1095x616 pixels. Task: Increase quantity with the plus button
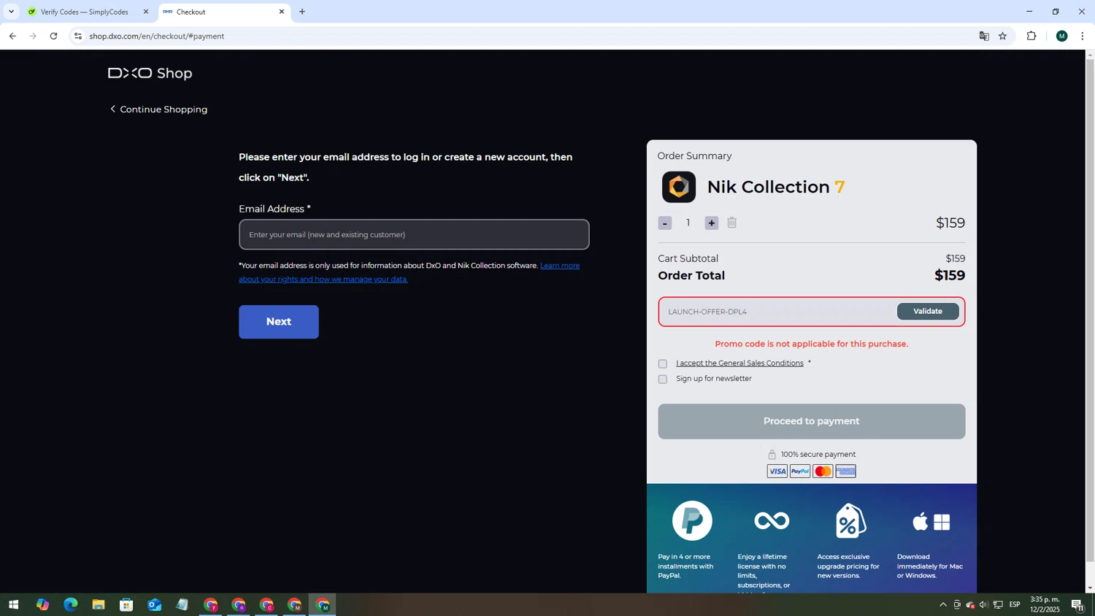(x=712, y=223)
